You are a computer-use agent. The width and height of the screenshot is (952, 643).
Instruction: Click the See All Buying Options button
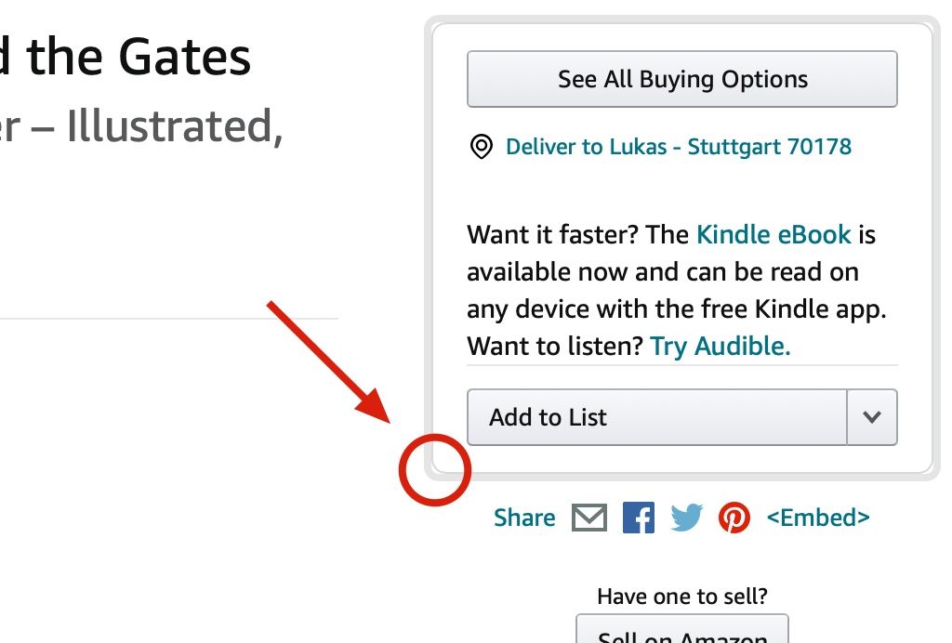pos(681,79)
